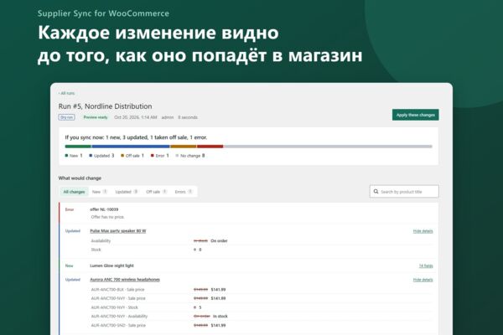Open Pulse Max party speaker 80 W link
Image resolution: width=503 pixels, height=335 pixels.
(118, 231)
